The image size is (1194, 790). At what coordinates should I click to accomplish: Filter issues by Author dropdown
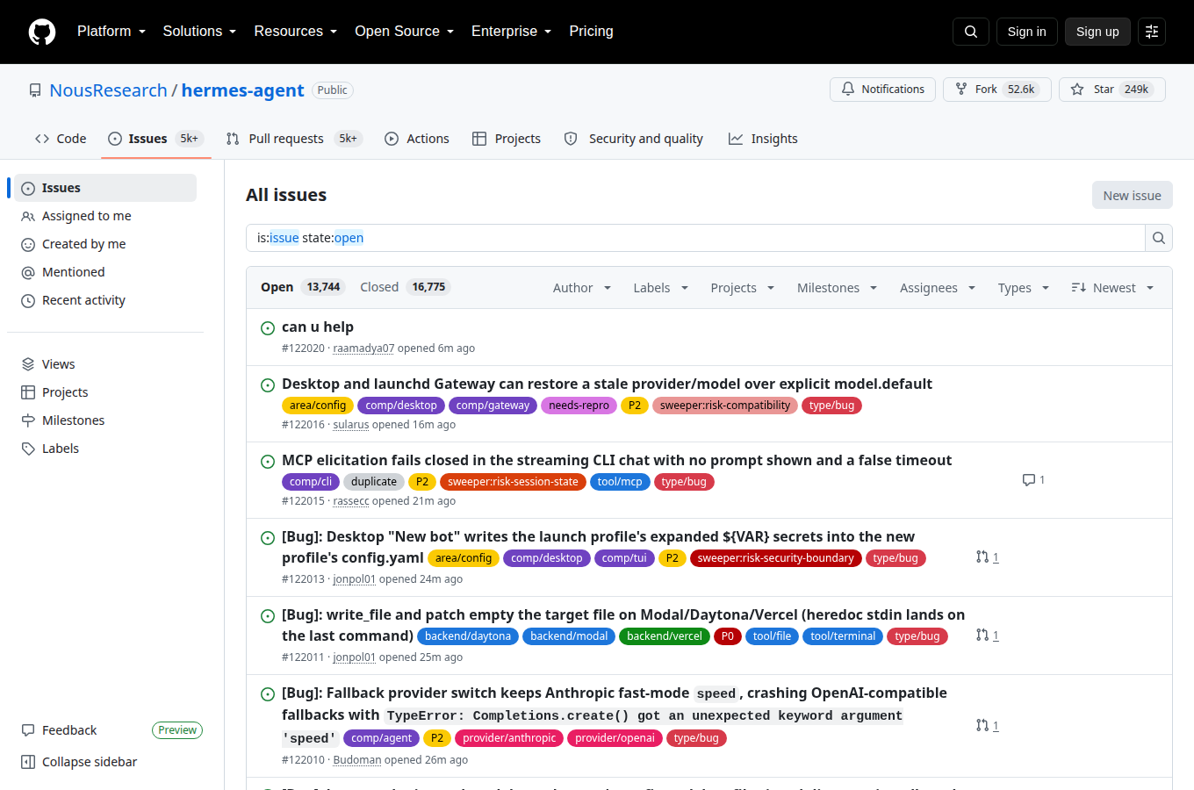click(582, 288)
